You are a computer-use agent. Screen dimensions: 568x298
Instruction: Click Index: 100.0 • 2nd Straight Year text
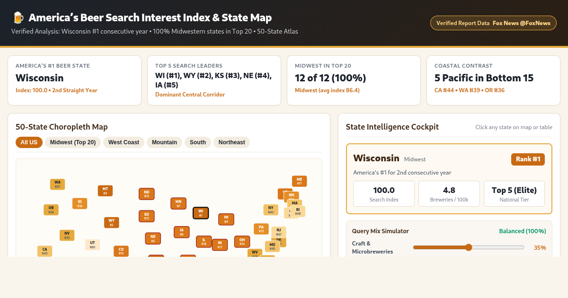[x=56, y=90]
